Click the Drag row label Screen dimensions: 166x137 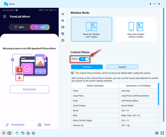(x=75, y=101)
